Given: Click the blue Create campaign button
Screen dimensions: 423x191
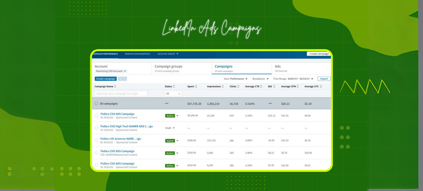Looking at the screenshot, I should pos(106,79).
